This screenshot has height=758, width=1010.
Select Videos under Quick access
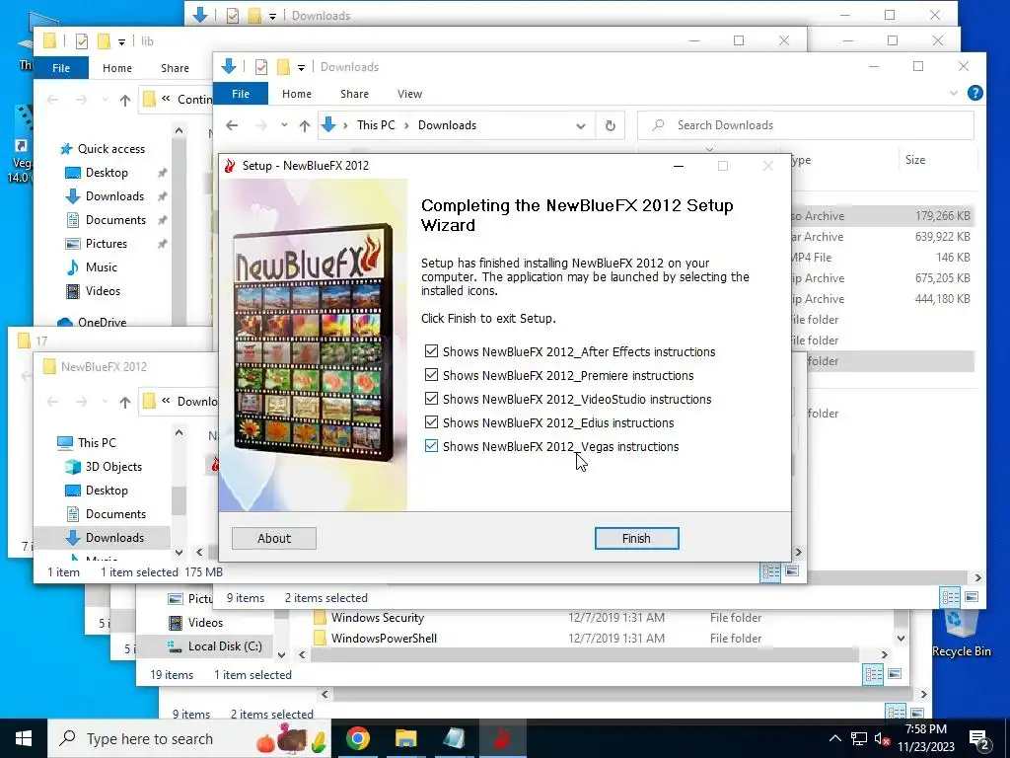click(103, 291)
